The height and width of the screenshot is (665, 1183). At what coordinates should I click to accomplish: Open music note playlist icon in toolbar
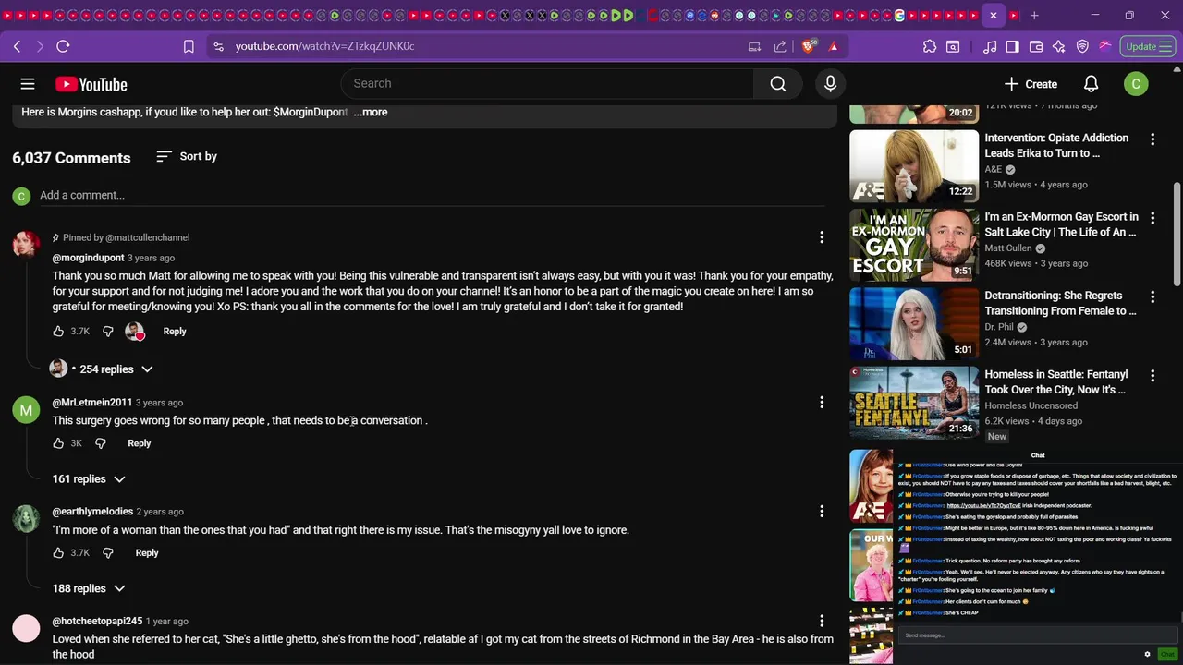click(990, 46)
